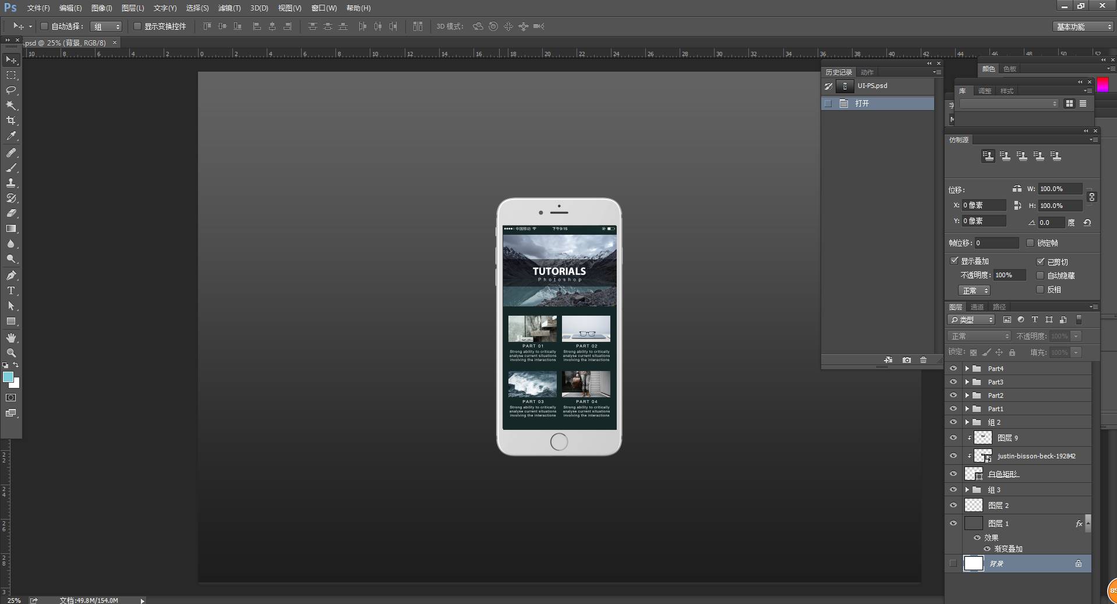Select the Blur tool
This screenshot has height=604, width=1117.
point(11,243)
